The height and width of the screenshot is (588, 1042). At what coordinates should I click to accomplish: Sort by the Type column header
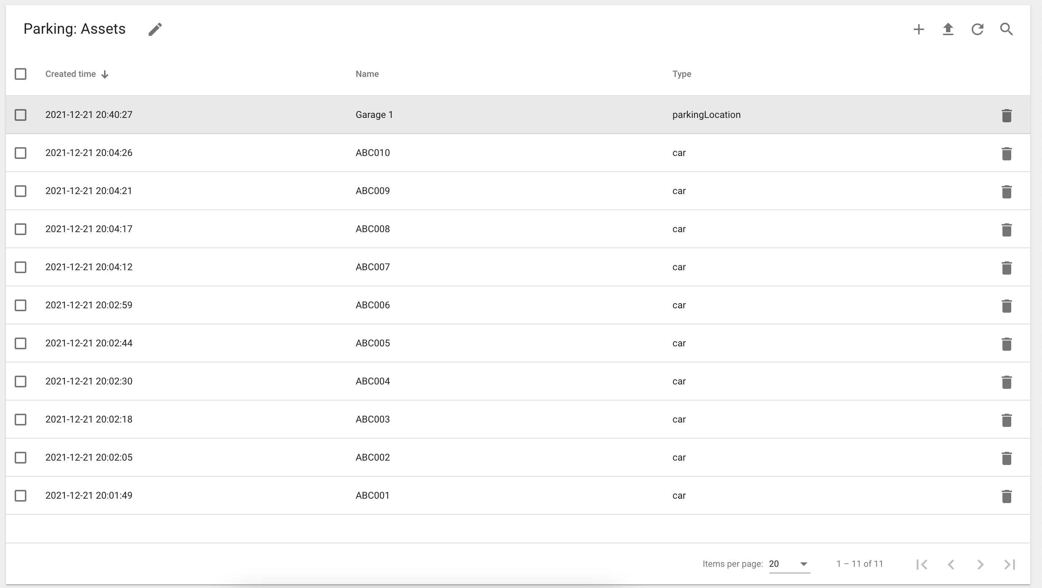click(x=681, y=74)
